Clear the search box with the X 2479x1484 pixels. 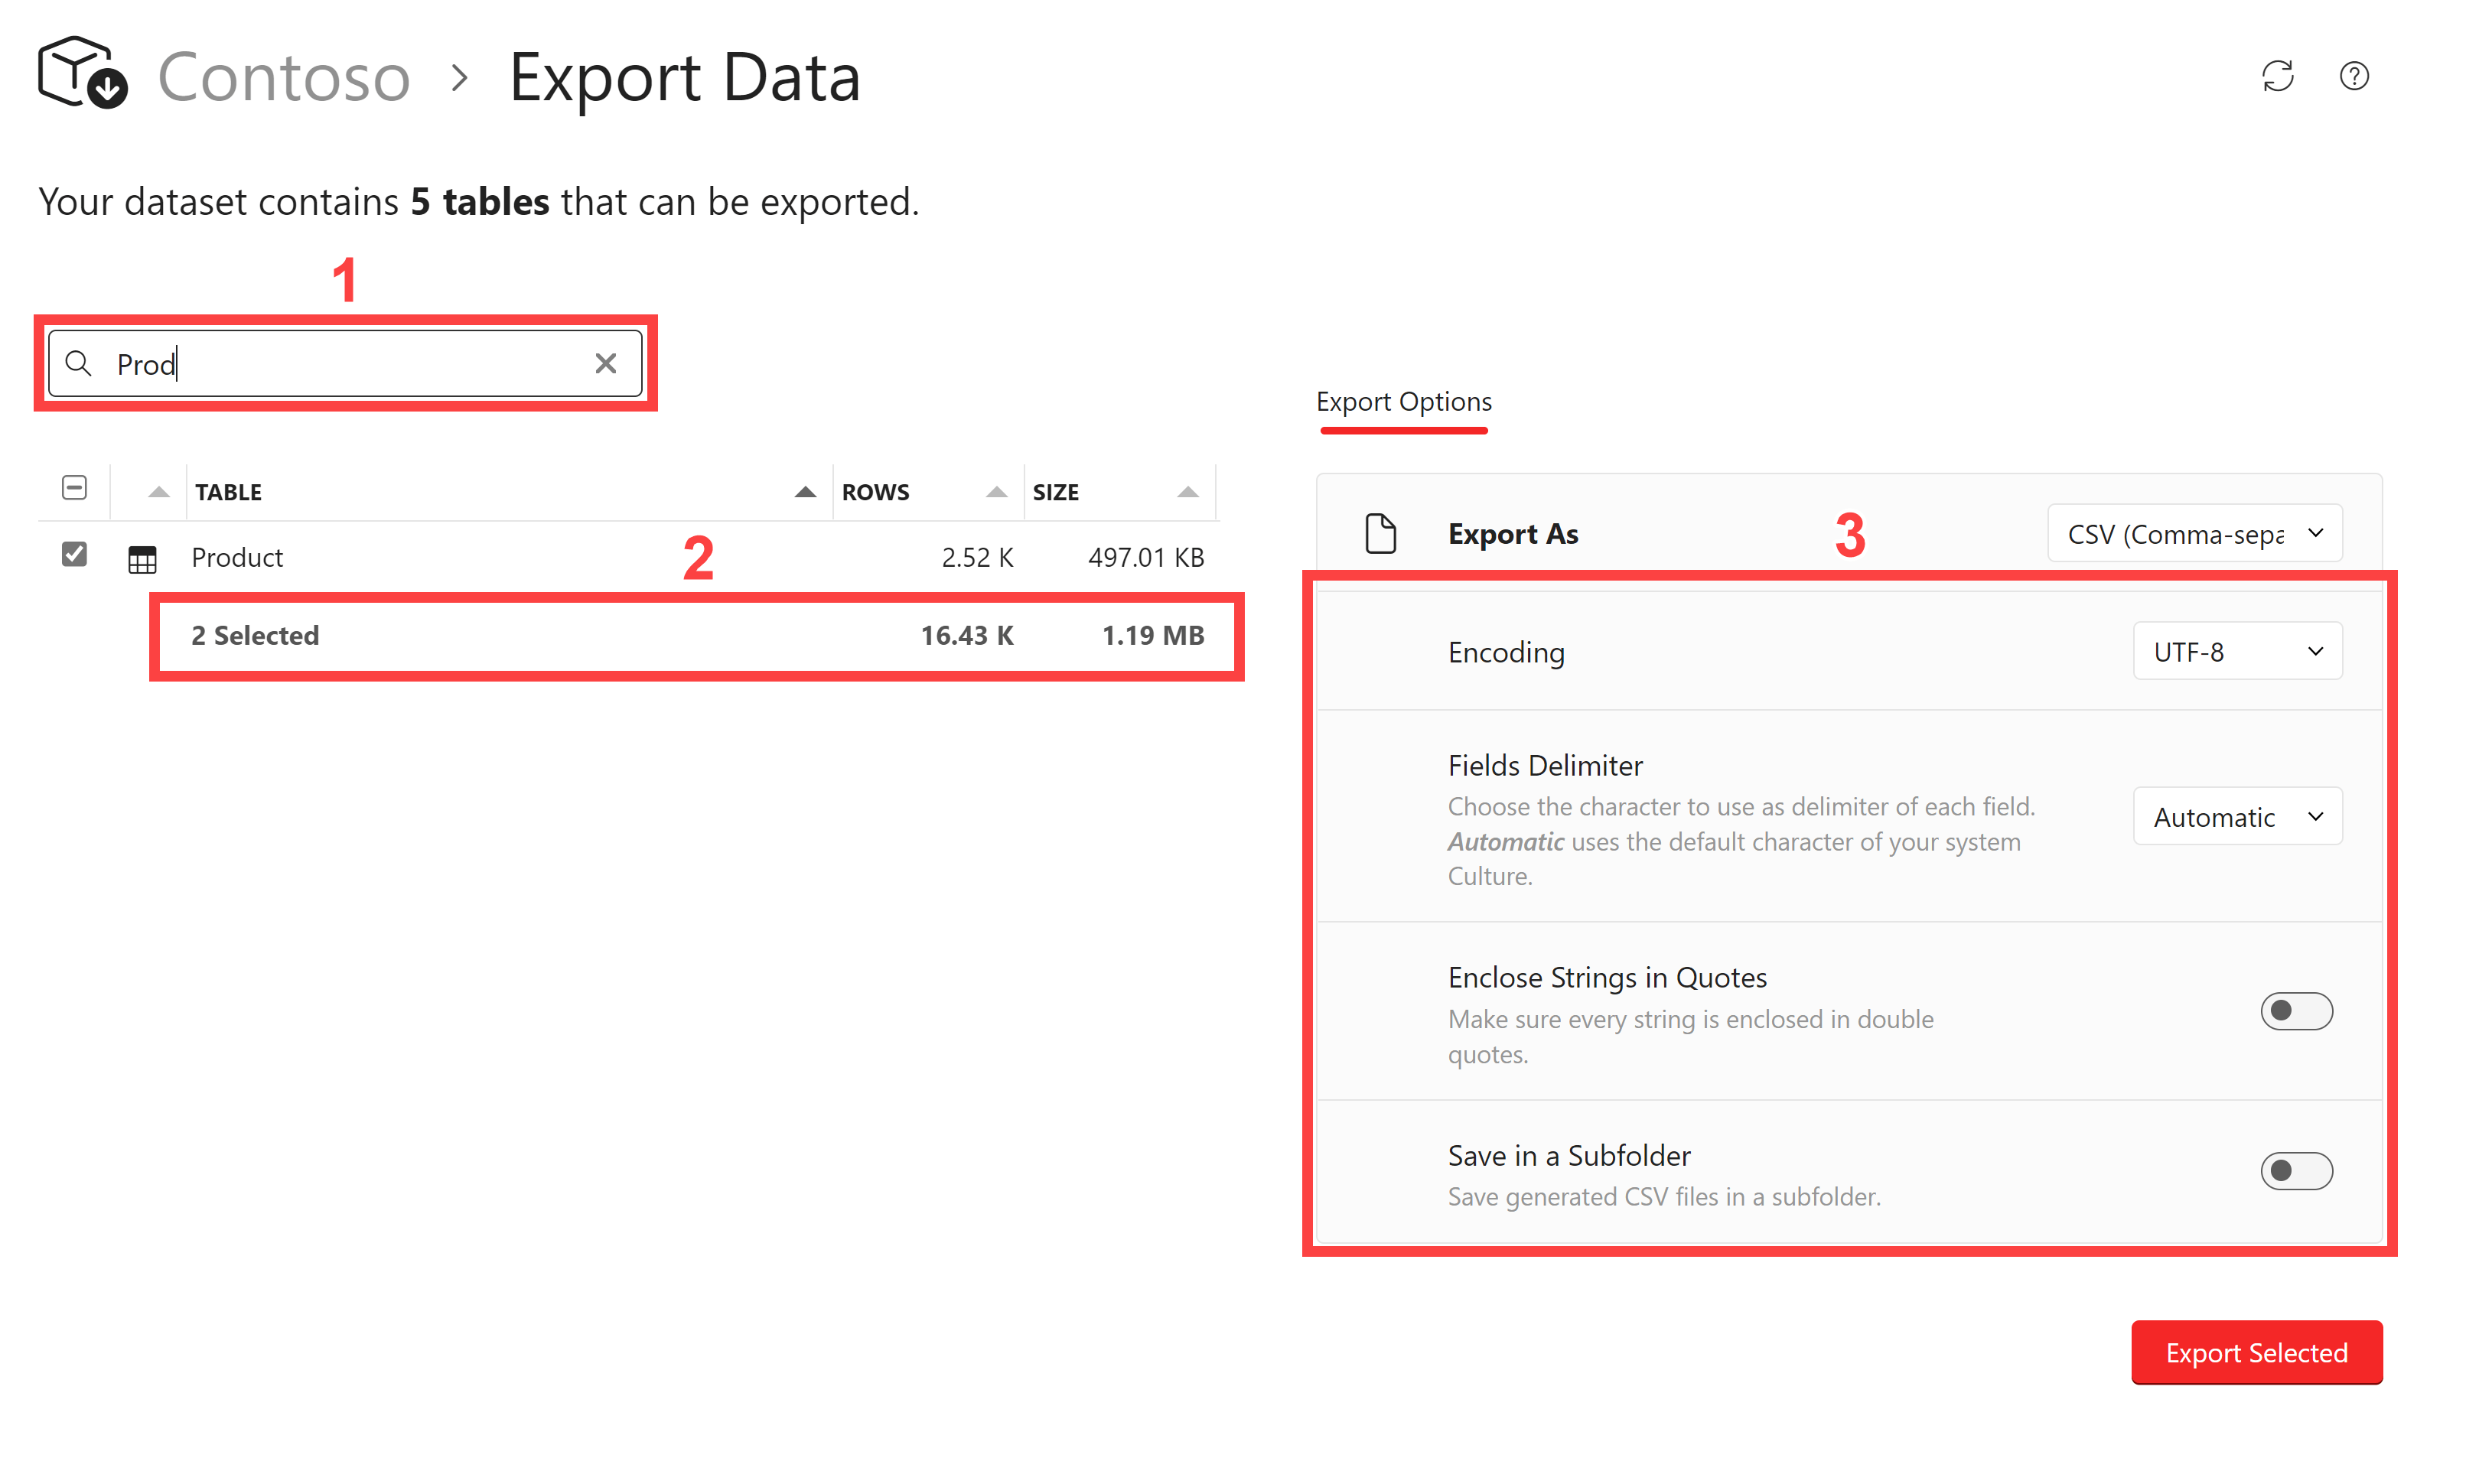coord(605,363)
